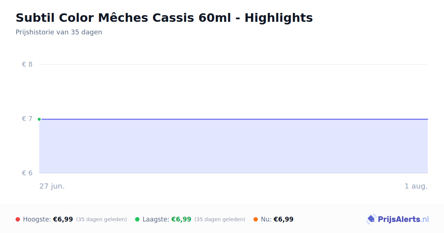Open the PrijsAlerts.nl brand link
Image resolution: width=444 pixels, height=233 pixels.
tap(397, 219)
